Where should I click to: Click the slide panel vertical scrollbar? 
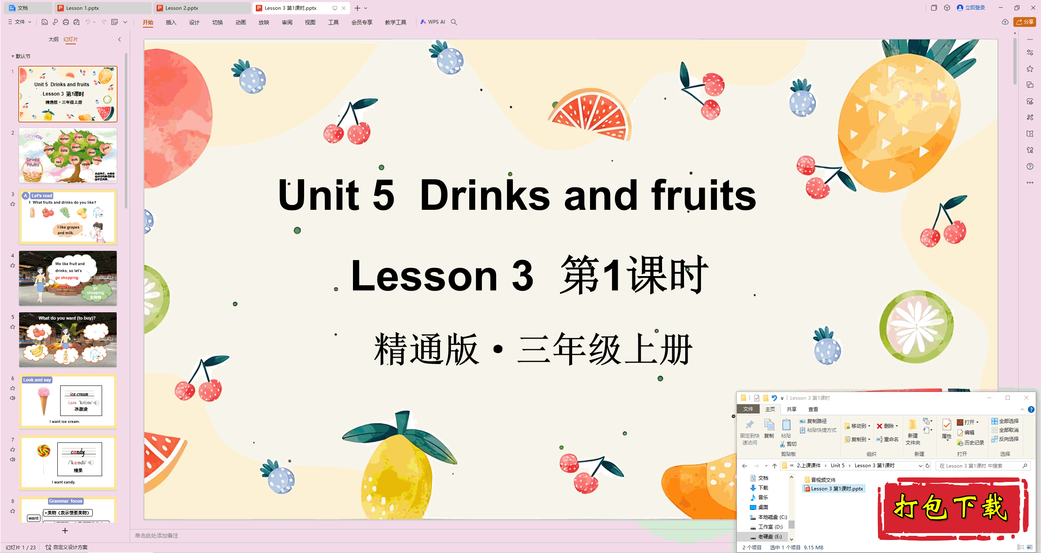click(x=126, y=130)
